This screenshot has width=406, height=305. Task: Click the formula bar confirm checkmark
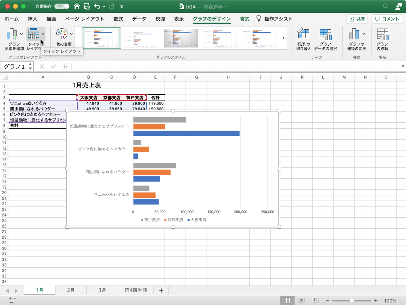click(54, 67)
